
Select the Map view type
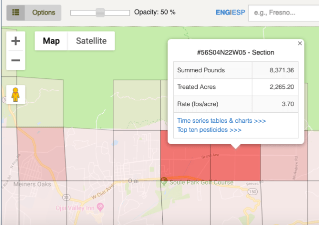point(51,41)
